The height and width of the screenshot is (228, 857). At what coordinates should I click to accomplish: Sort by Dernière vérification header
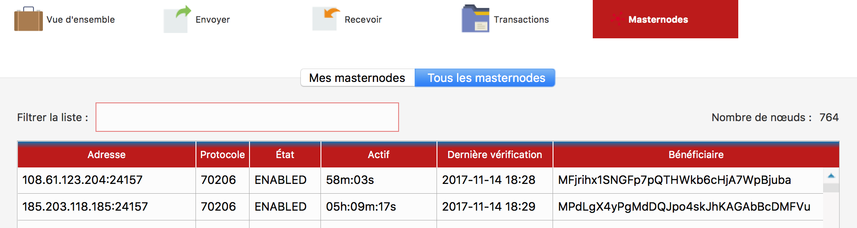(495, 155)
